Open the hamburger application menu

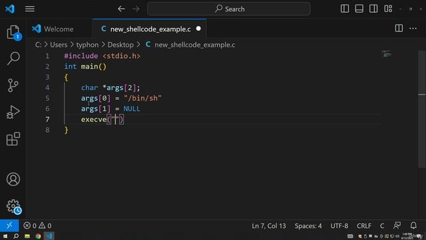30,9
